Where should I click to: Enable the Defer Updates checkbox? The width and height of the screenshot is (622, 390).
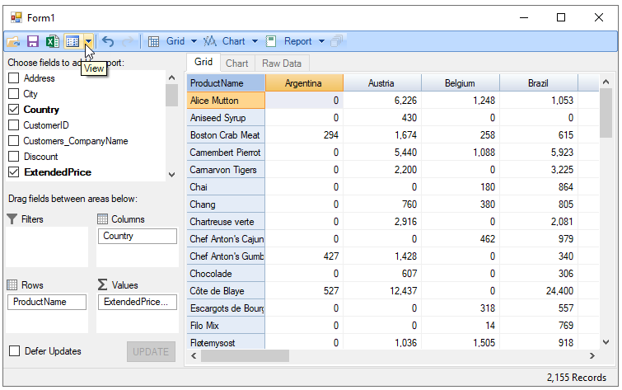[14, 351]
